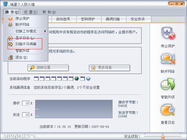The image size is (187, 140).
Task: Switch to the 安全资讯 tab
Action: (139, 19)
